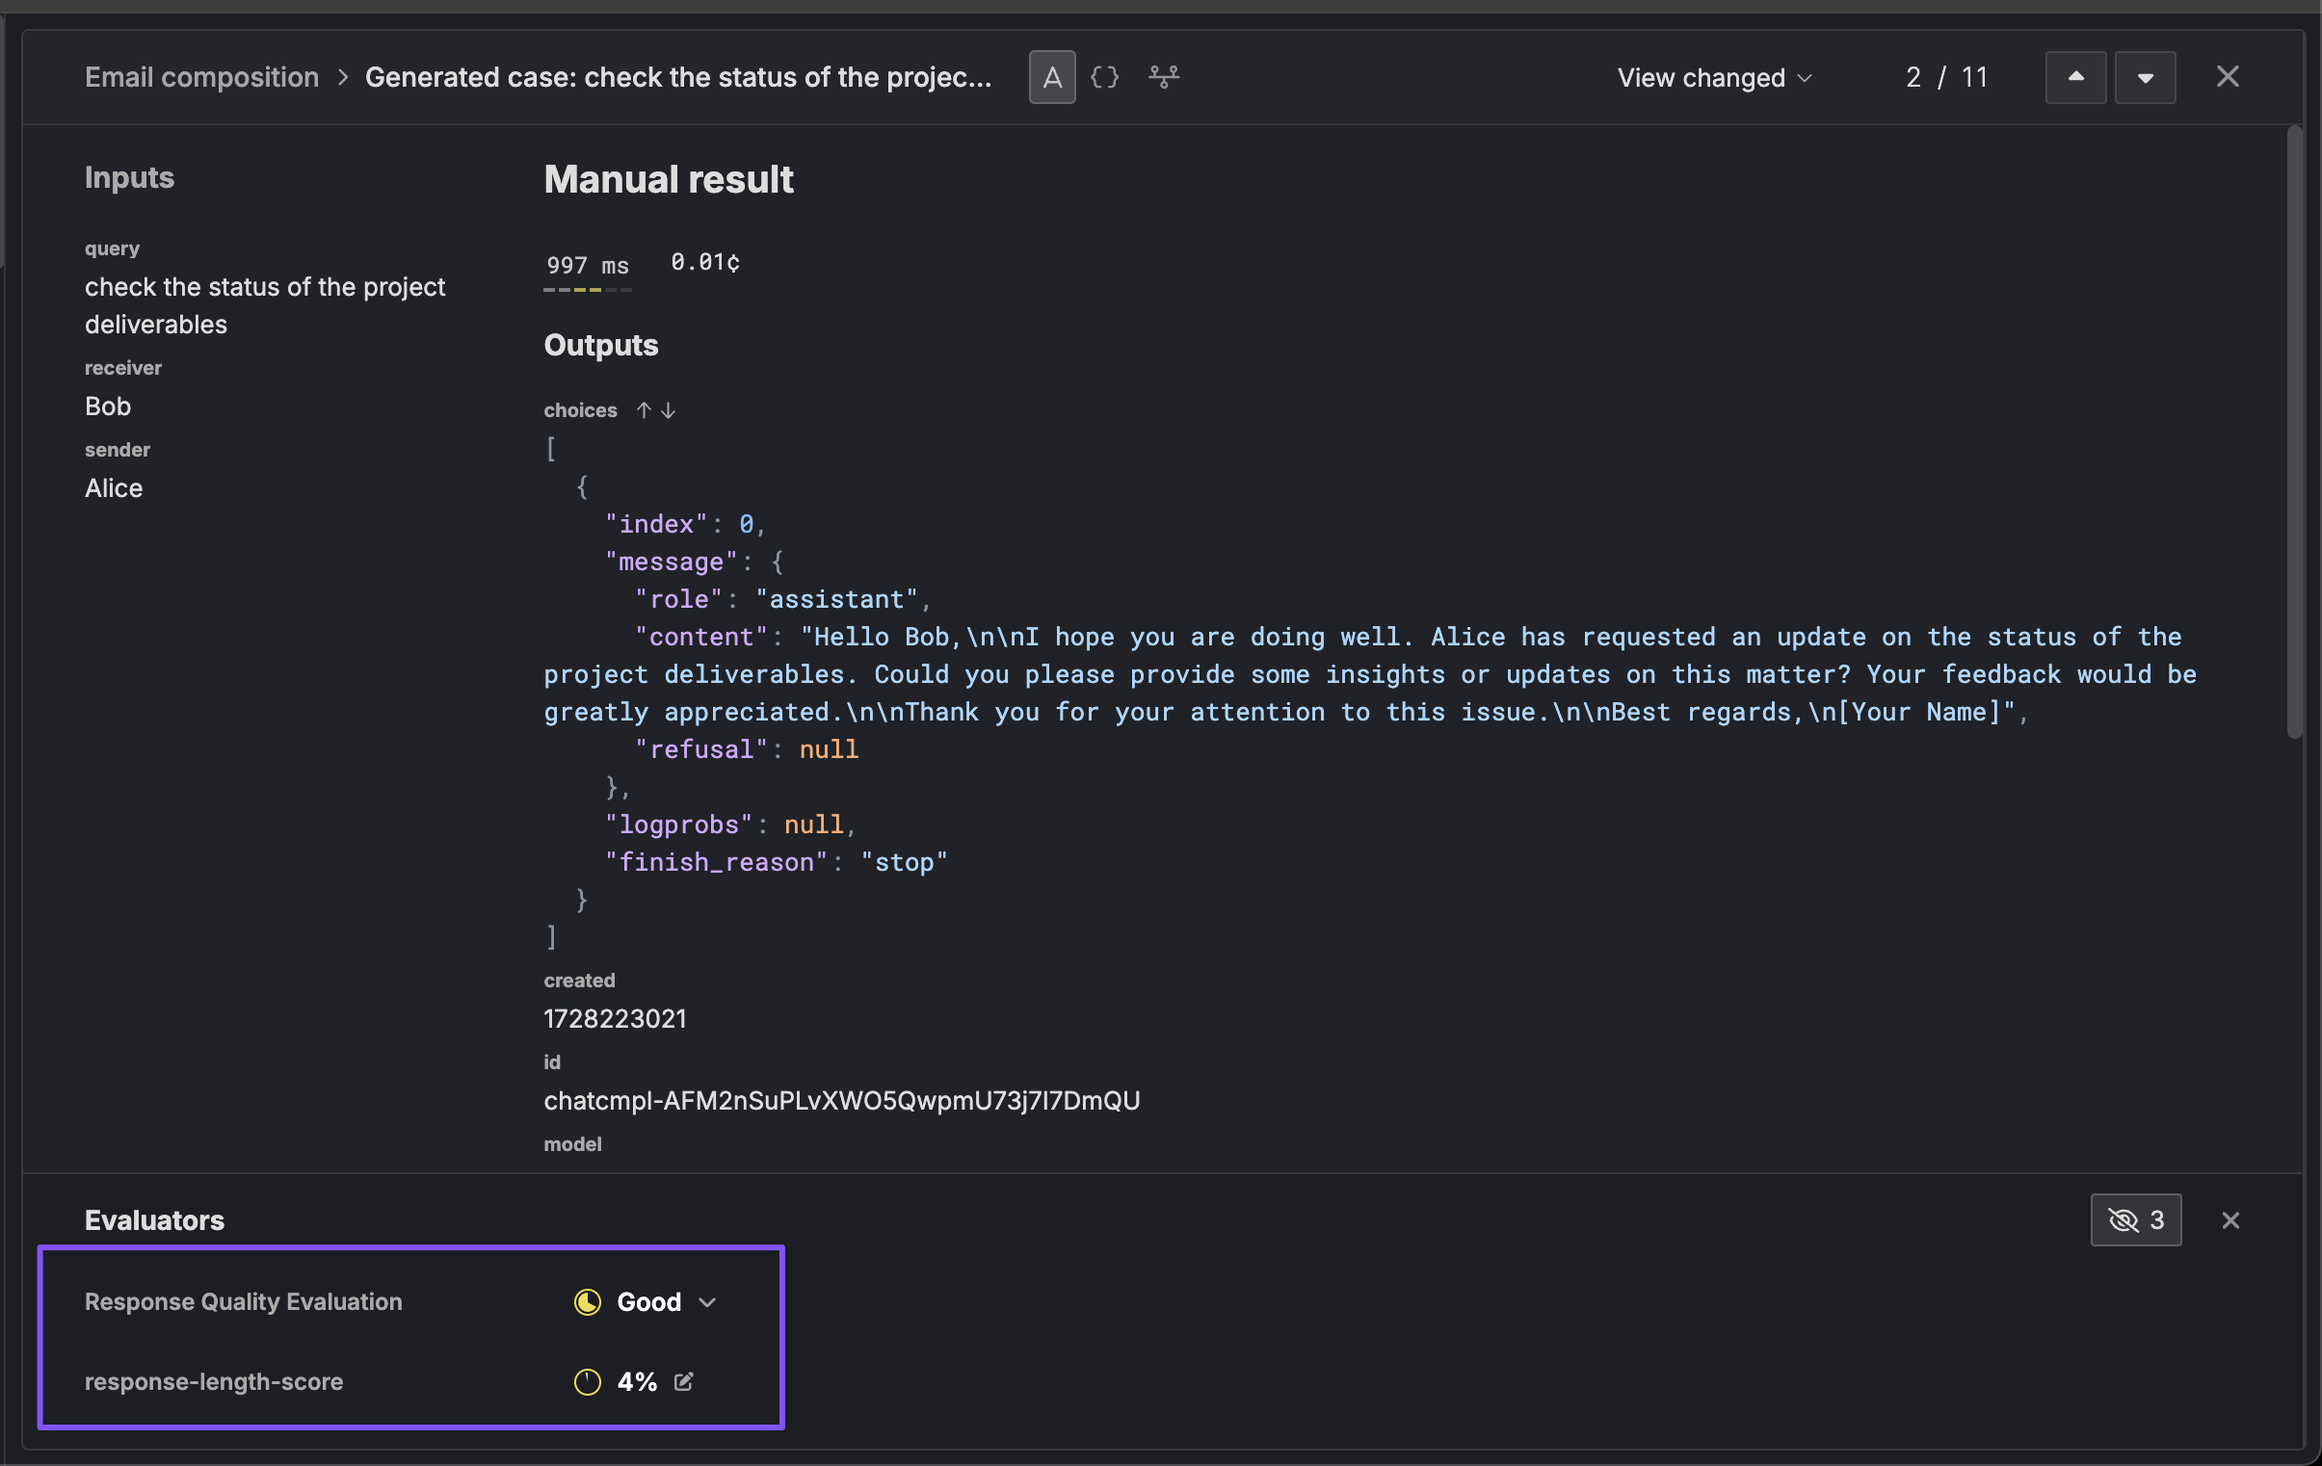Image resolution: width=2322 pixels, height=1466 pixels.
Task: Switch to raw JSON view (braces icon)
Action: click(x=1105, y=77)
